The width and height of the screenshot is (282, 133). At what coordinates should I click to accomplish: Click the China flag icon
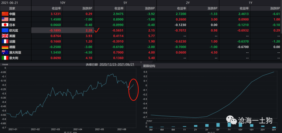[5, 14]
